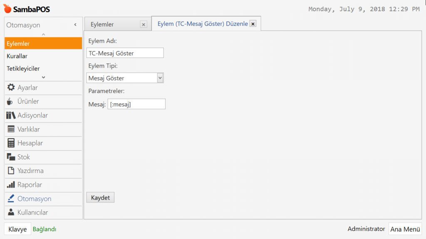Click the Mesaj parameter input field
The image size is (426, 239).
pos(136,104)
